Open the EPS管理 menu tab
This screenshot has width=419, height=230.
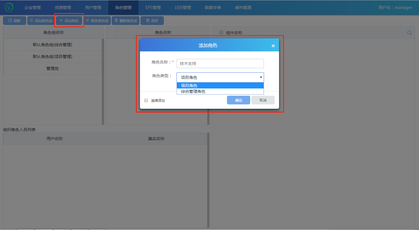coord(153,8)
